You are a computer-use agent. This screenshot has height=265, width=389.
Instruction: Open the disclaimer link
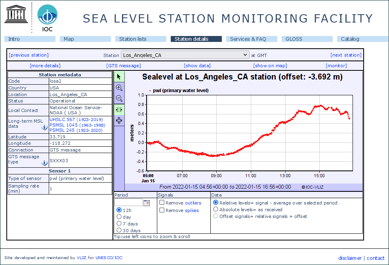[x=350, y=258]
